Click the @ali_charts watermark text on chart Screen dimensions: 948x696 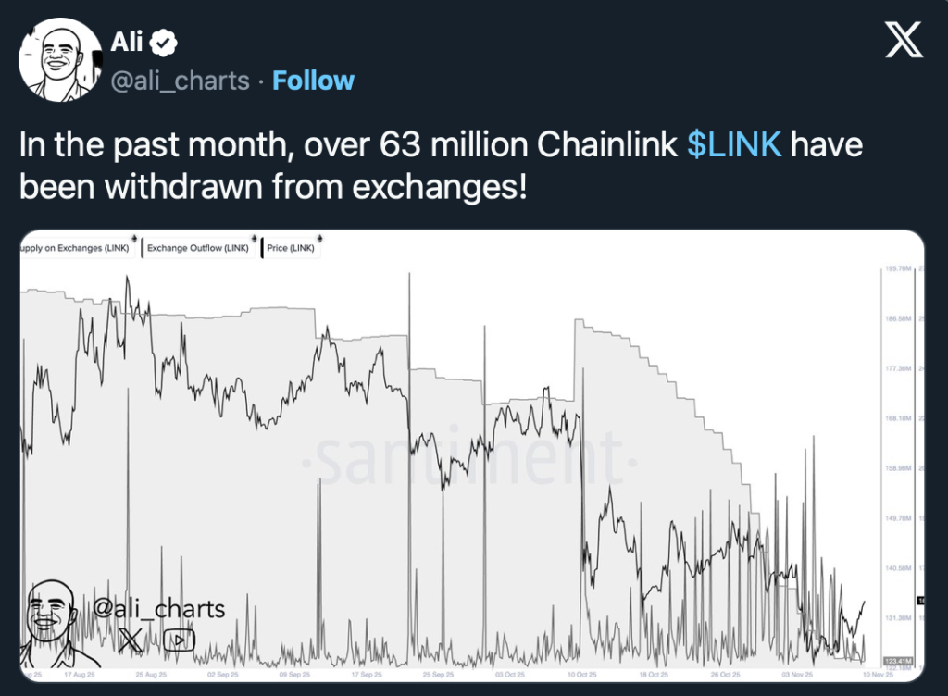pyautogui.click(x=158, y=608)
